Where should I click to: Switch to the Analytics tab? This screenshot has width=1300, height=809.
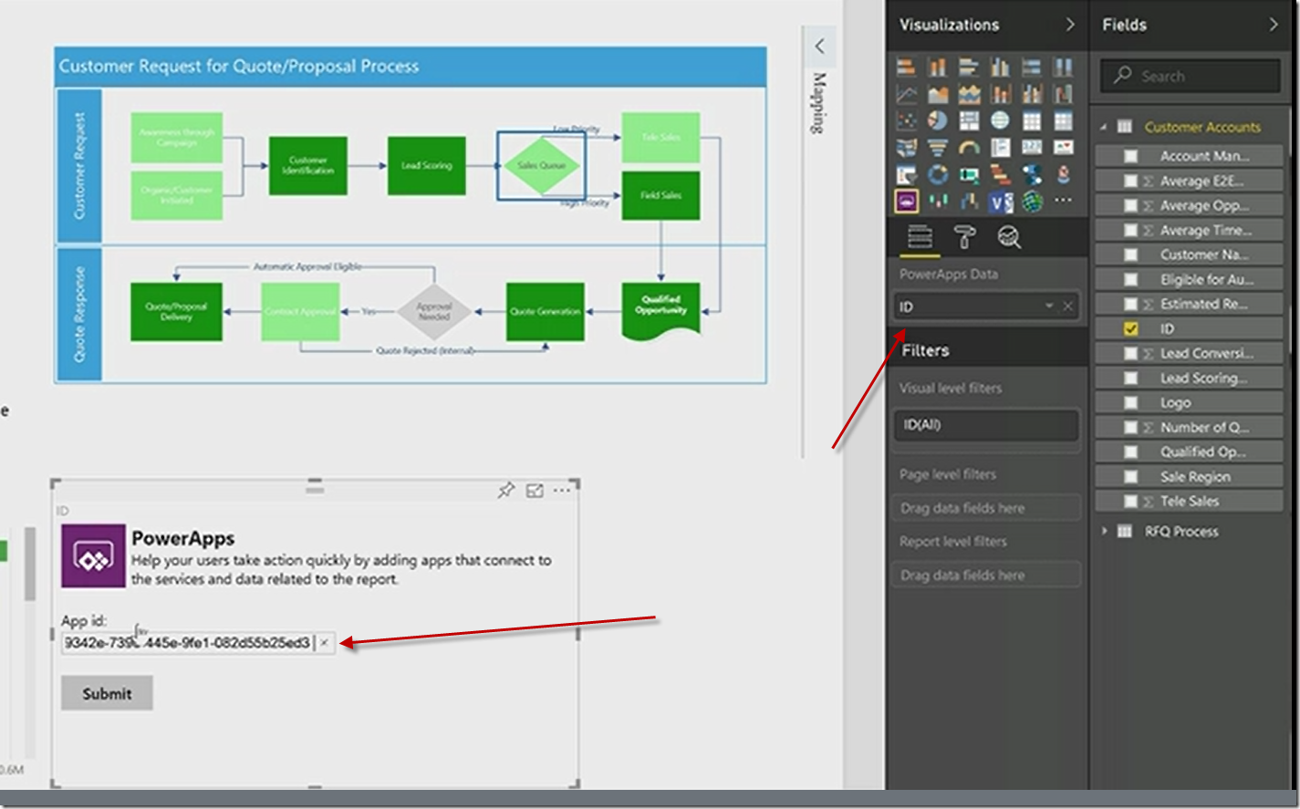click(1008, 237)
